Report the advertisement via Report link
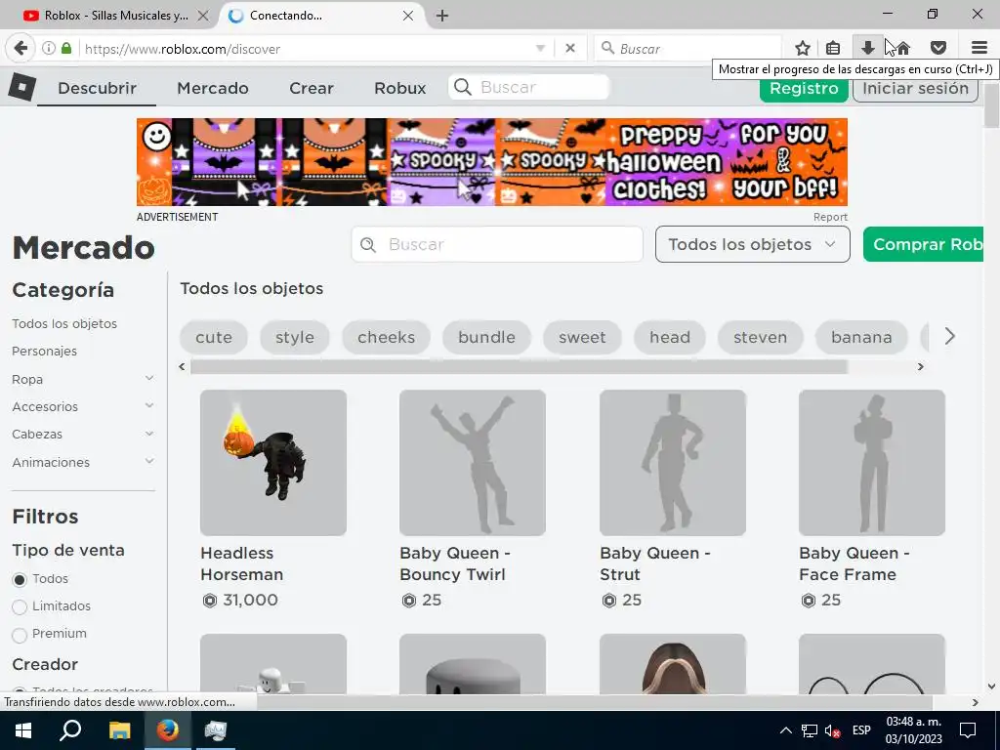The height and width of the screenshot is (750, 1000). coord(830,217)
